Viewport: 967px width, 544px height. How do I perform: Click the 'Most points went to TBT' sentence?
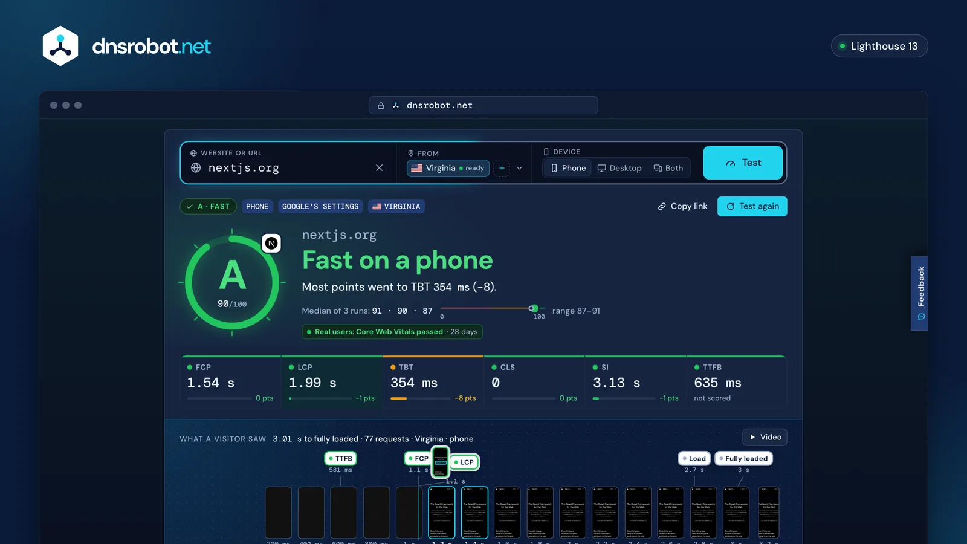(x=399, y=287)
